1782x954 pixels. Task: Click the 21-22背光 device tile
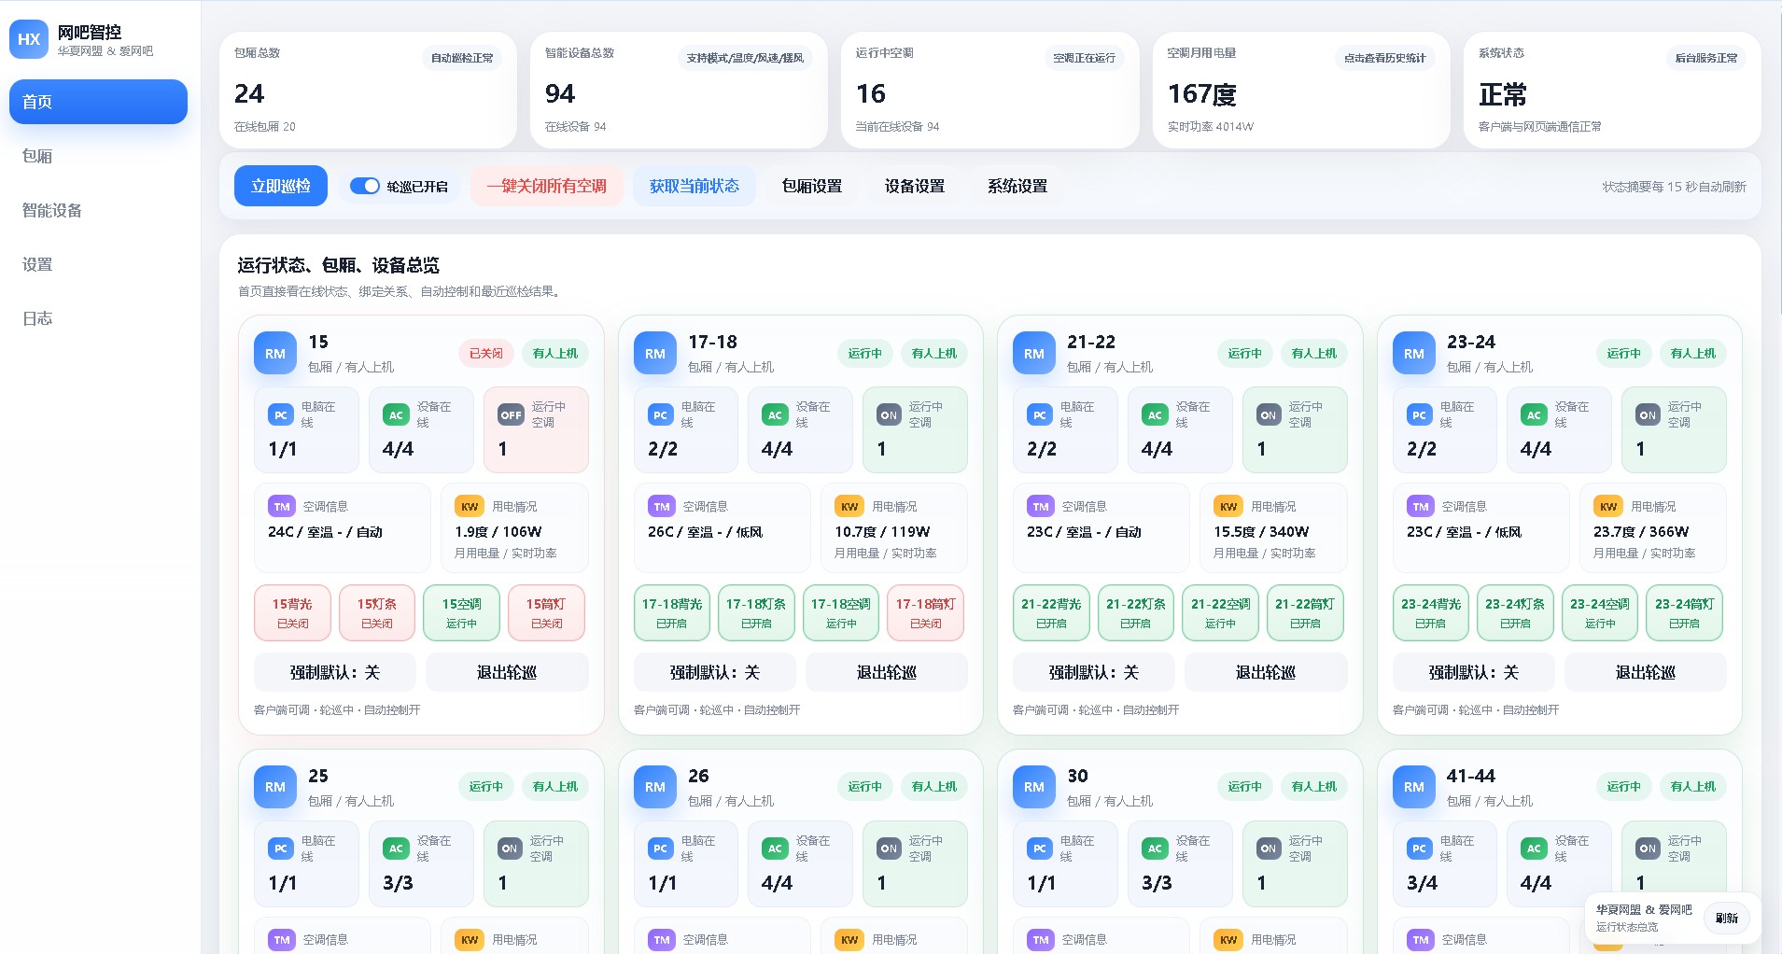point(1051,613)
